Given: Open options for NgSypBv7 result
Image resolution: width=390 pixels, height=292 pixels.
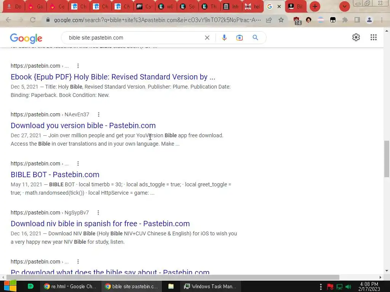Looking at the screenshot, I should click(98, 213).
